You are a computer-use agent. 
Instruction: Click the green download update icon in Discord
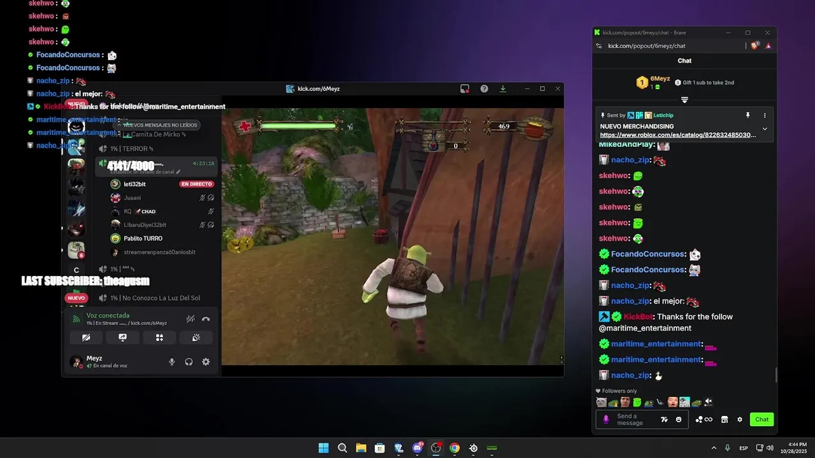503,88
